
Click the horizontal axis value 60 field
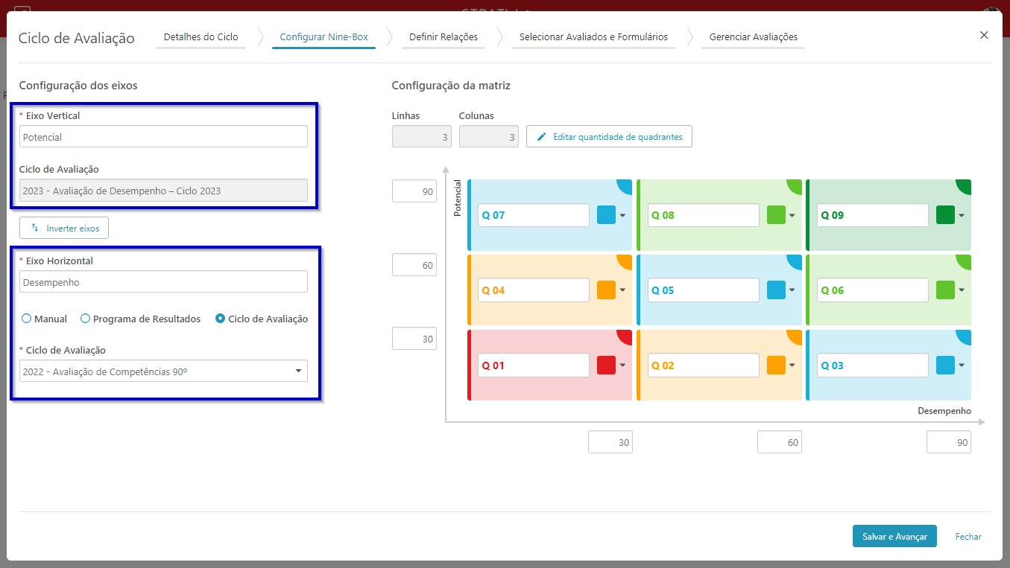(x=780, y=442)
